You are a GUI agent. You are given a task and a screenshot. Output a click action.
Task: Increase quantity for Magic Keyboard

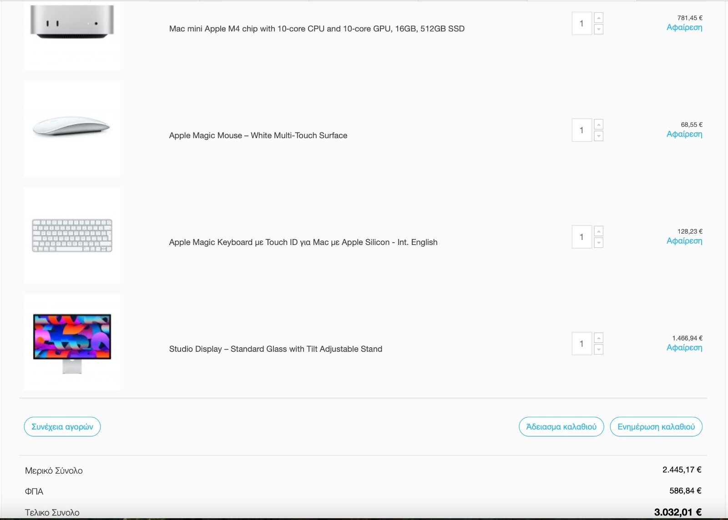coord(599,231)
